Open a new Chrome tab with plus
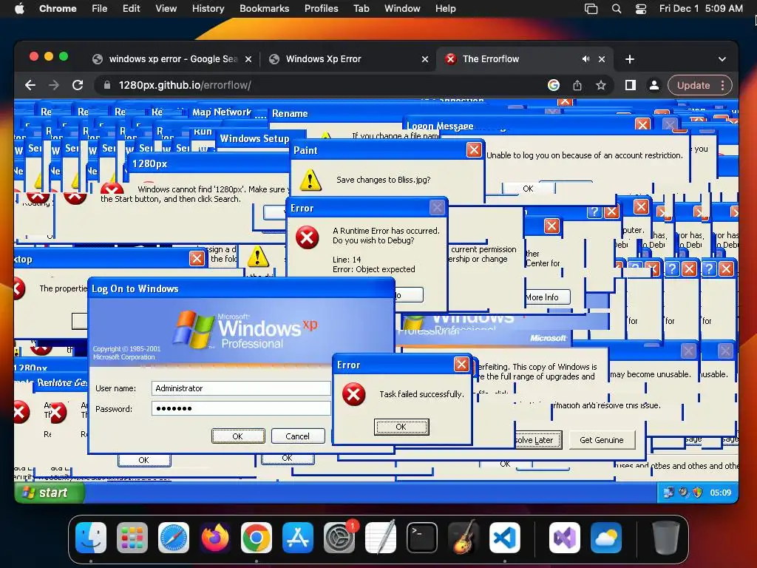Viewport: 757px width, 568px height. (x=630, y=59)
